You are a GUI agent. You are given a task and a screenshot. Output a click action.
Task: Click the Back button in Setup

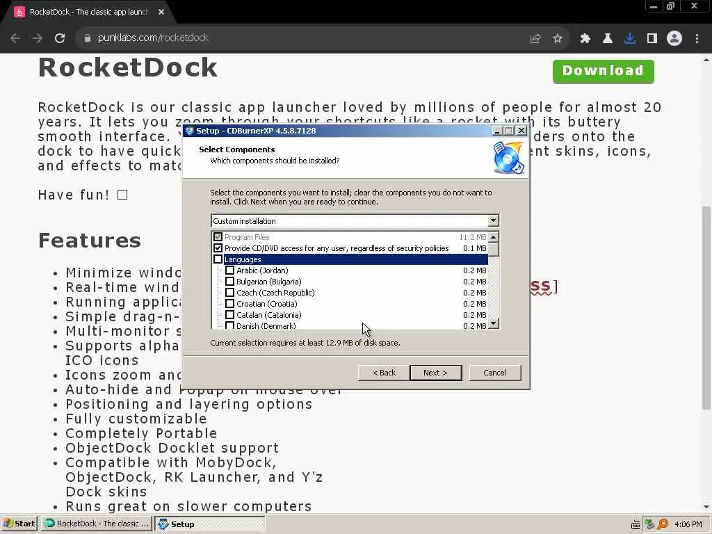coord(384,373)
